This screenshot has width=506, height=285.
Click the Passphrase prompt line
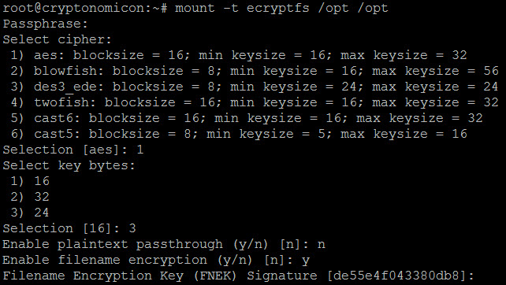(x=45, y=24)
